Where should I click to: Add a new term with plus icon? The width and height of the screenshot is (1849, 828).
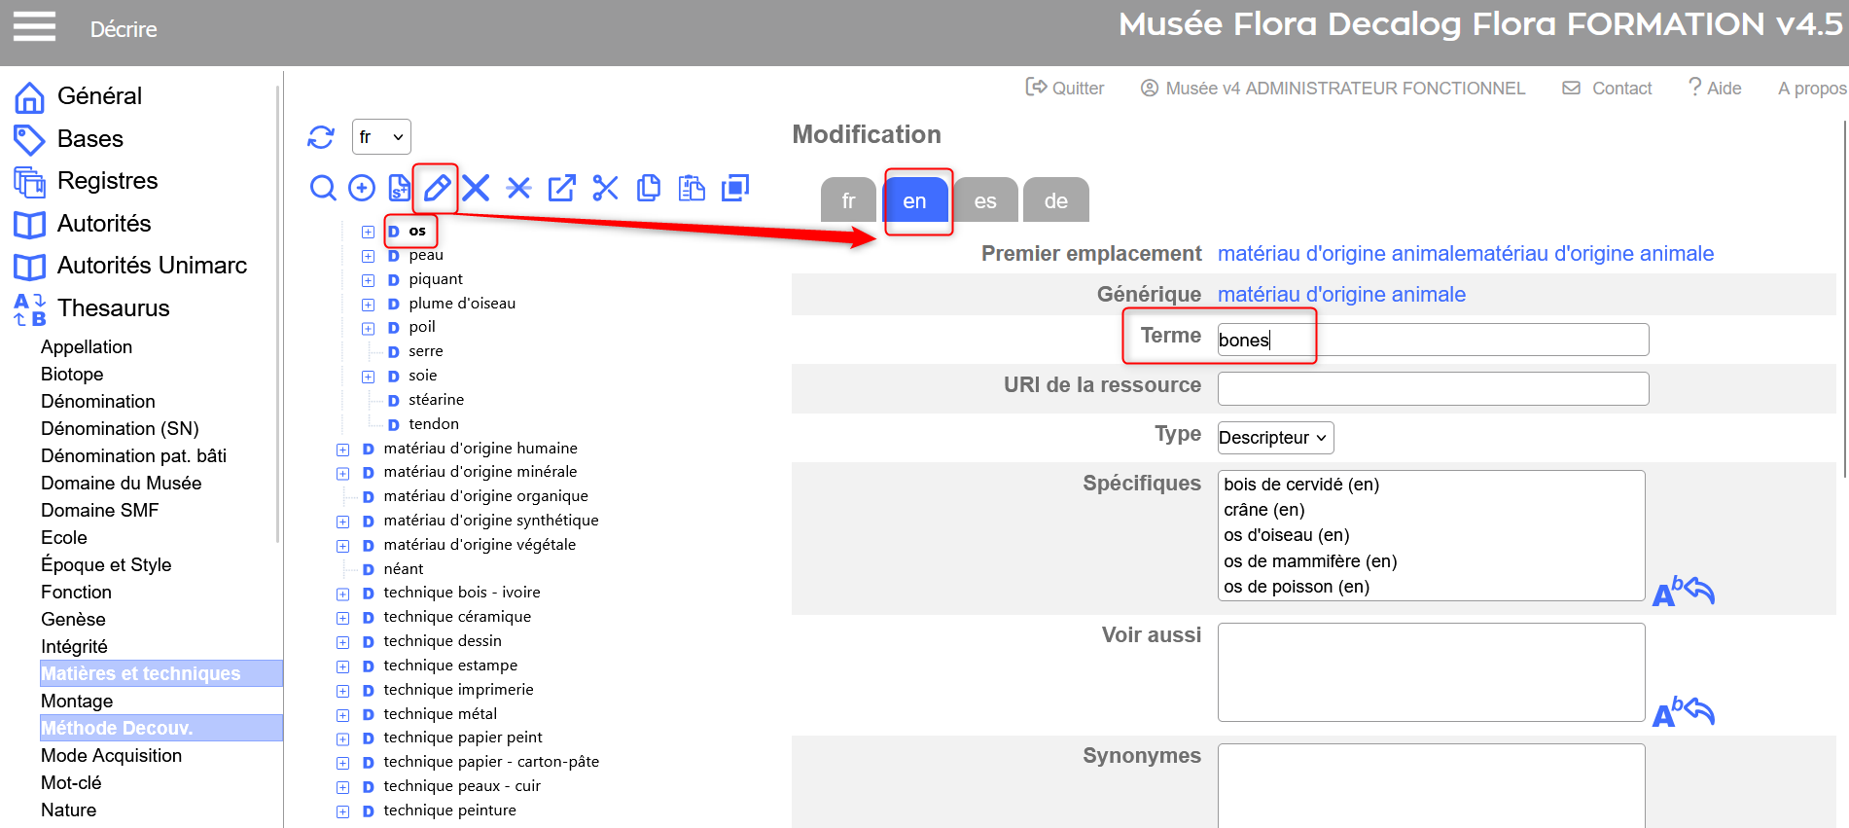point(362,188)
